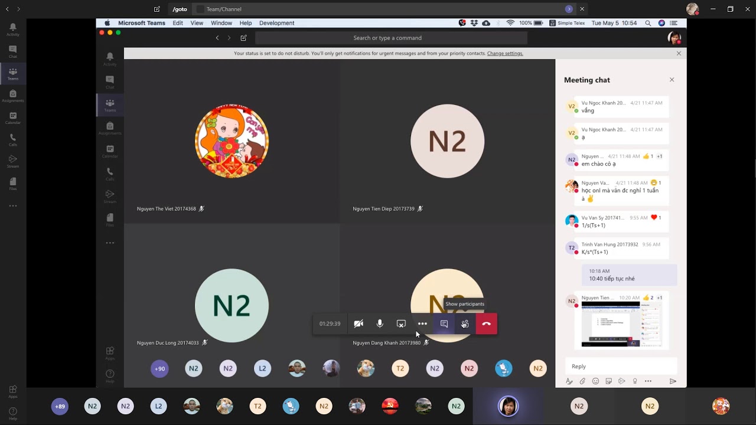This screenshot has height=425, width=756.
Task: Click the heart reaction on 1/s(Ts+1)
Action: pyautogui.click(x=654, y=218)
